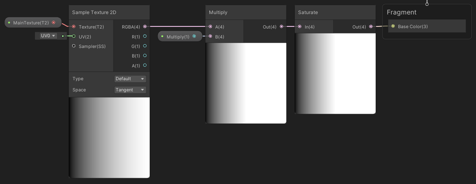Click the UV(2) input port
The width and height of the screenshot is (476, 184).
tap(74, 36)
